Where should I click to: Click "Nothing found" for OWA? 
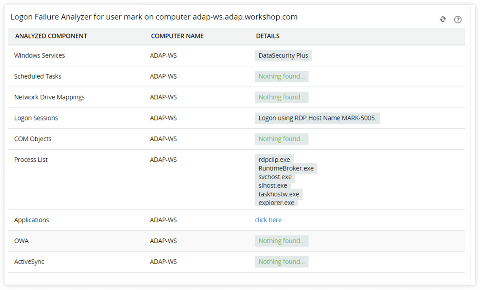click(281, 241)
